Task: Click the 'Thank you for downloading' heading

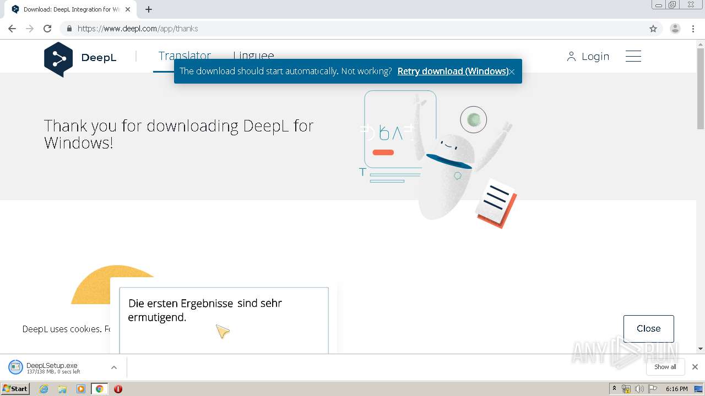Action: point(179,134)
